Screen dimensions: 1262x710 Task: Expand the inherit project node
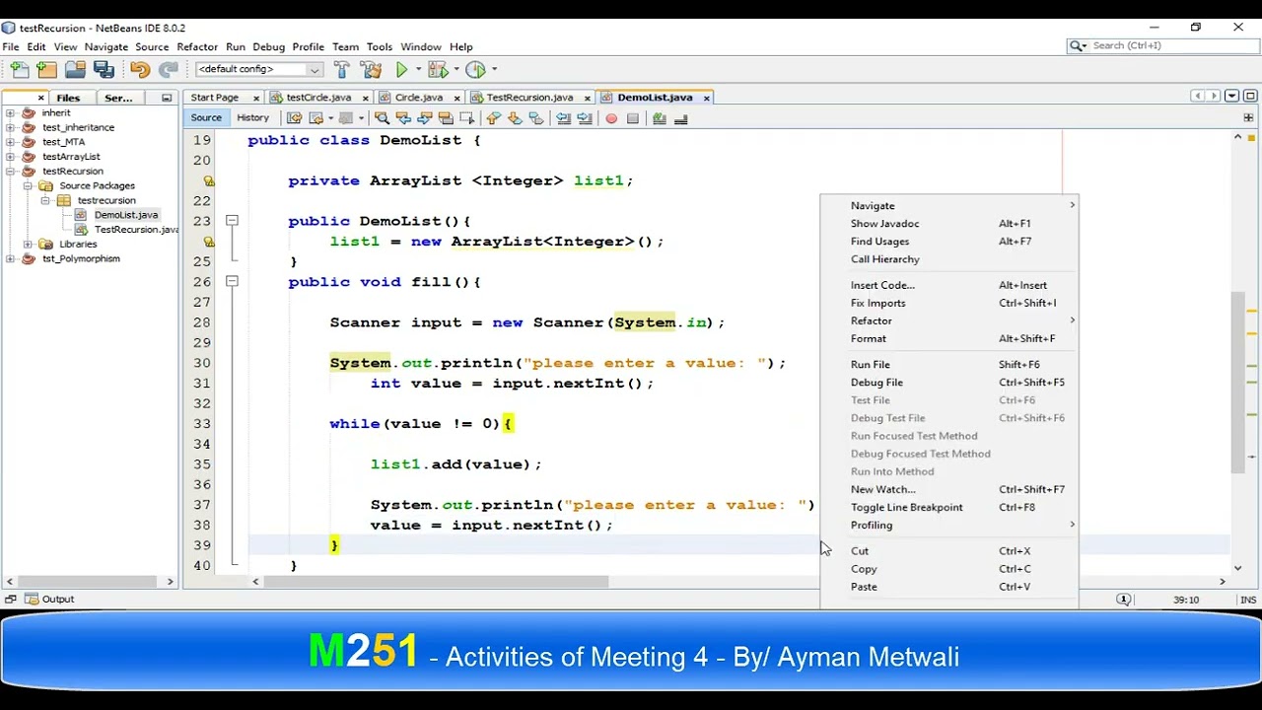coord(10,112)
